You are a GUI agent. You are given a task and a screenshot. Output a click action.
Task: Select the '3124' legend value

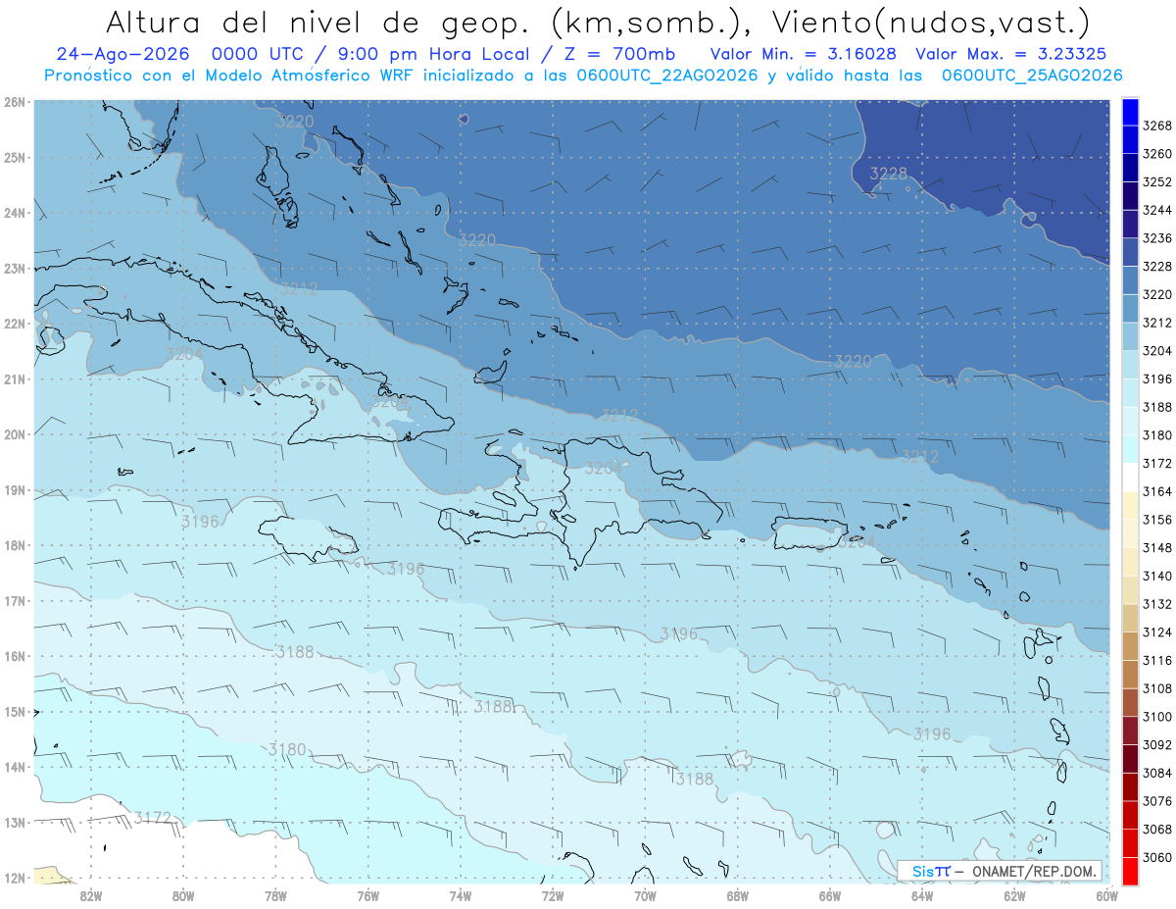point(1157,631)
